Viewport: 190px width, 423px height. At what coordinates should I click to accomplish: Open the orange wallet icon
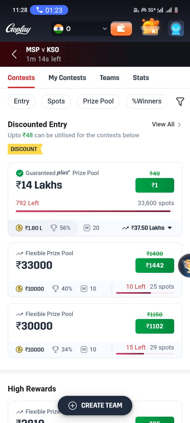121,29
